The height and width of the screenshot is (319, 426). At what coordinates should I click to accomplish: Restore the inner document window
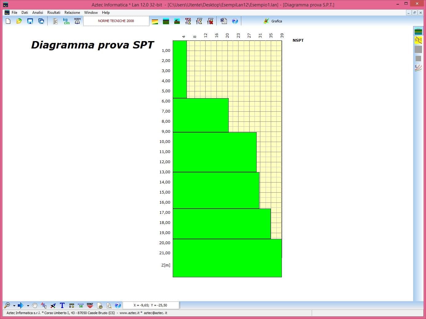[x=414, y=13]
